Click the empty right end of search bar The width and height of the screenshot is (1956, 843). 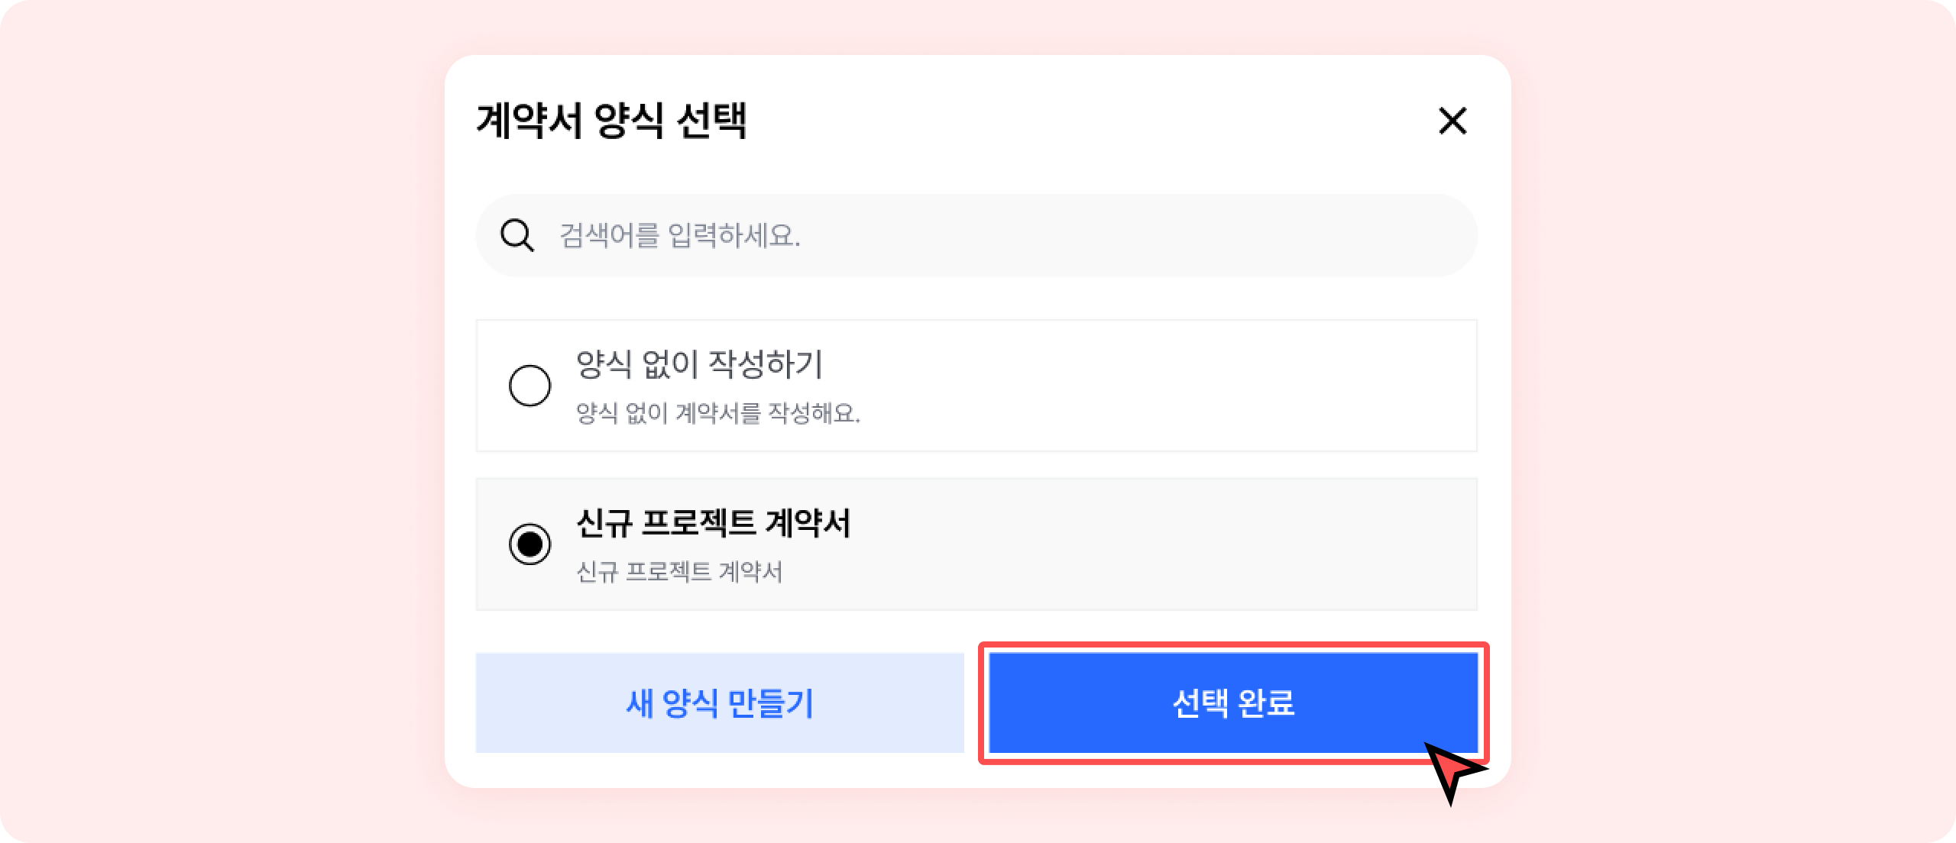pos(1337,235)
